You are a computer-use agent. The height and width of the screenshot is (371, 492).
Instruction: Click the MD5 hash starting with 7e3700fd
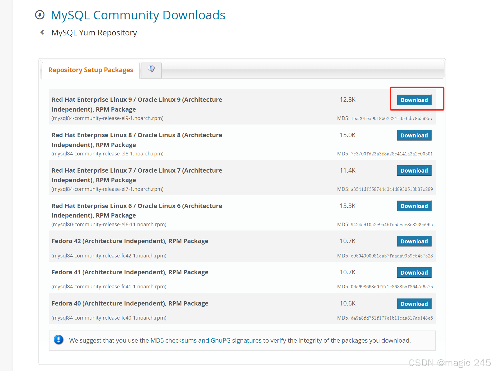(x=392, y=154)
